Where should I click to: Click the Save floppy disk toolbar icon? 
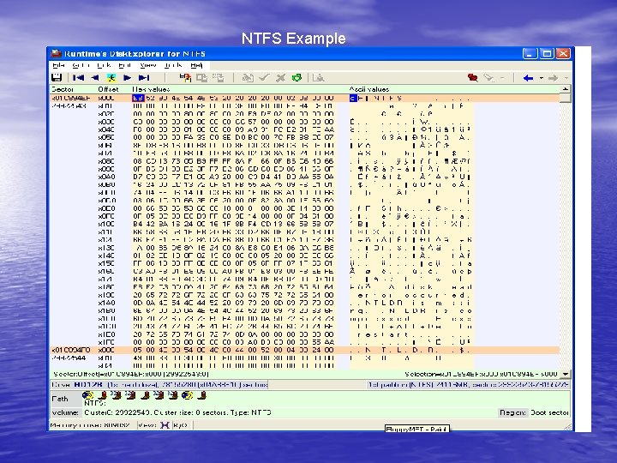coord(57,77)
